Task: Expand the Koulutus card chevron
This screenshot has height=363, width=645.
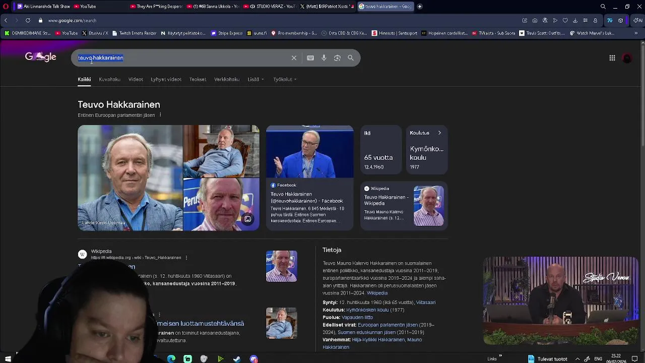Action: (x=439, y=133)
